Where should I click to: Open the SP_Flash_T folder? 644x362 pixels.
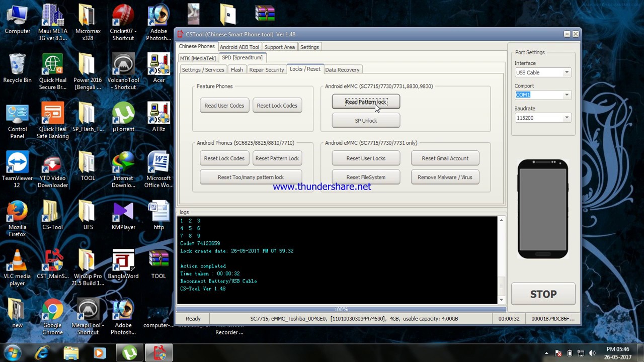[88, 118]
